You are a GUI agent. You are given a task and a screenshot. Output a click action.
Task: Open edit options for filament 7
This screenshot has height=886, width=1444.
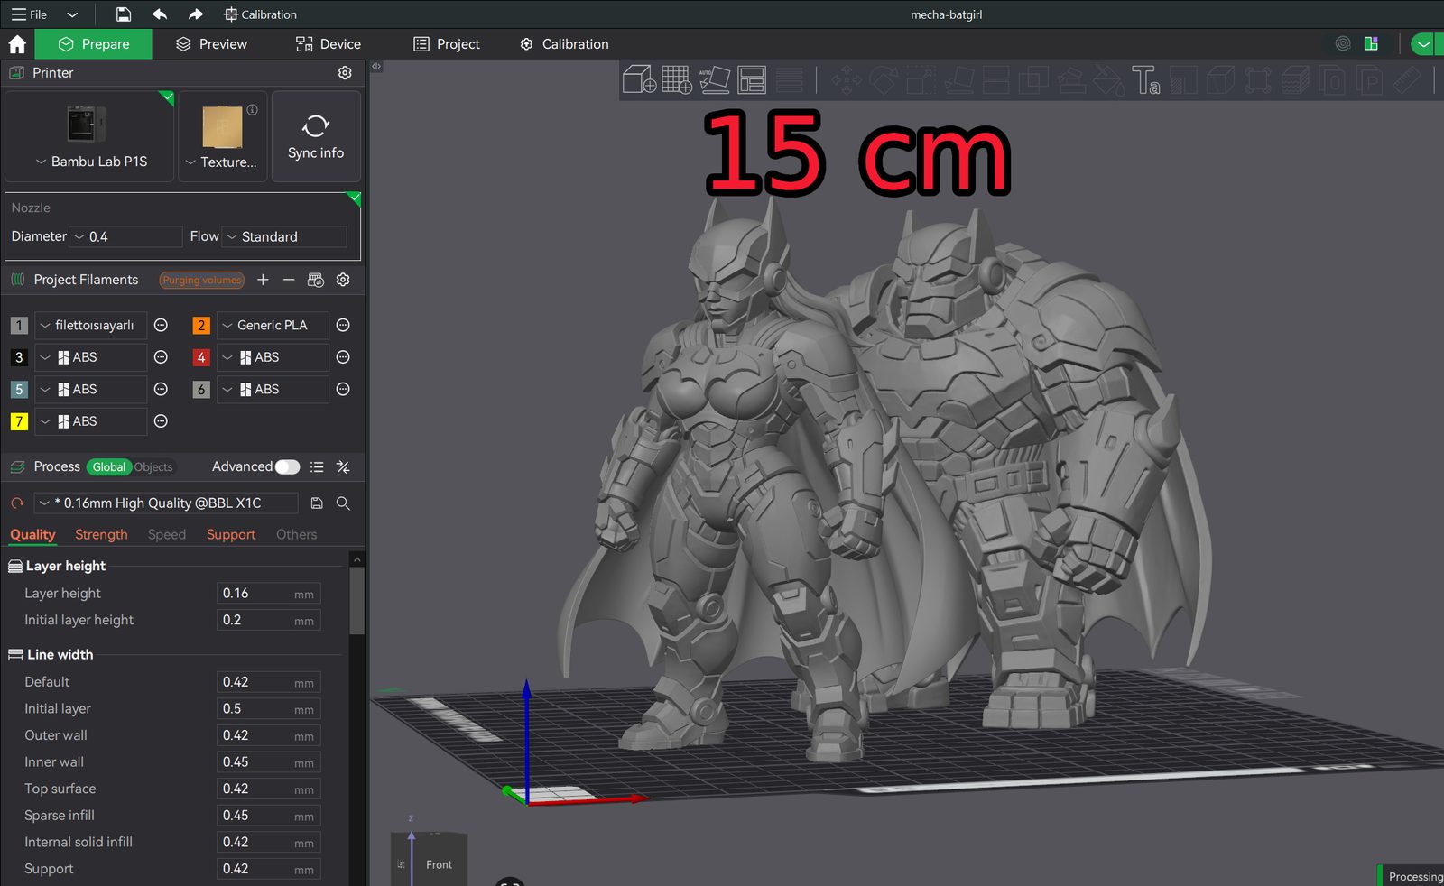[x=161, y=421]
